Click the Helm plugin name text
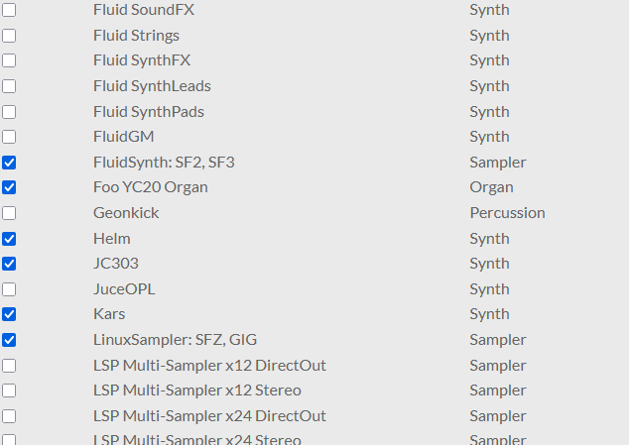This screenshot has height=445, width=629. [x=111, y=239]
